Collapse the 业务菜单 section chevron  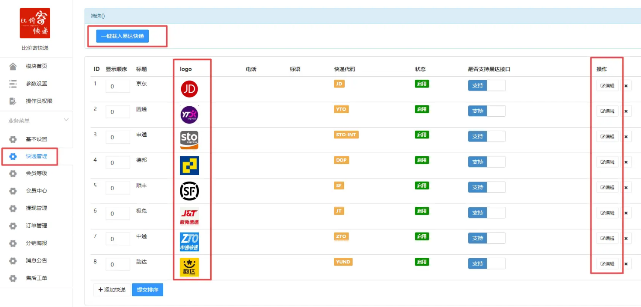tap(66, 120)
